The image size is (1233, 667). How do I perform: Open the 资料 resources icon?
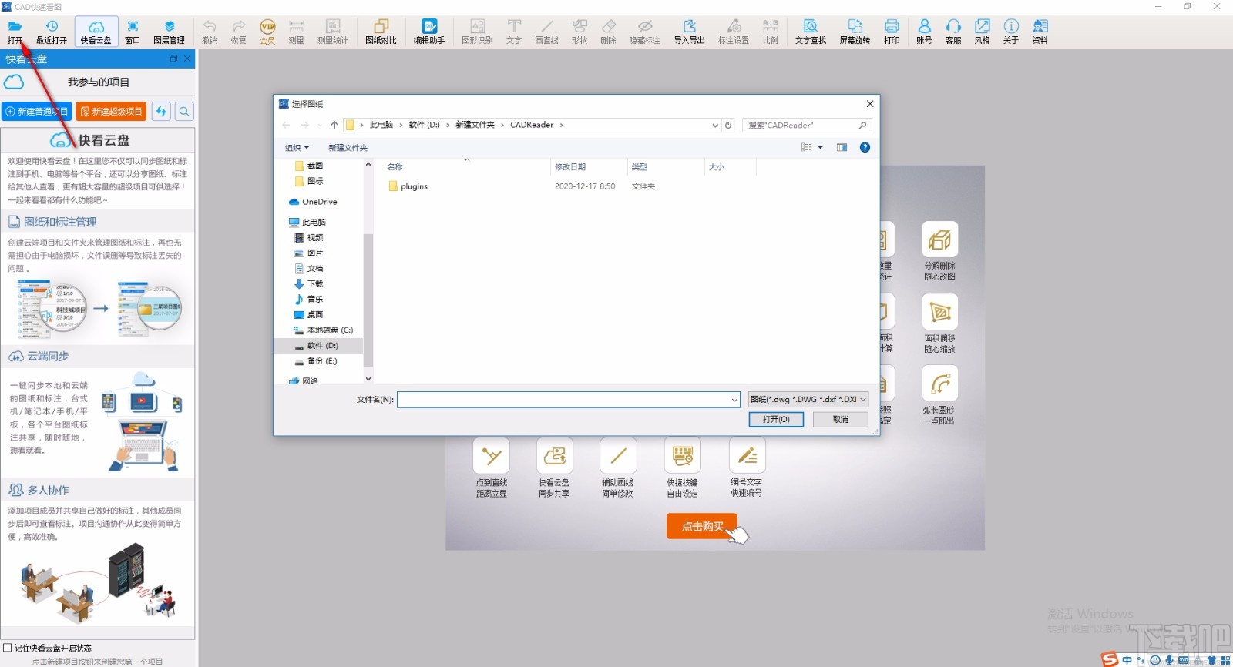click(x=1040, y=31)
